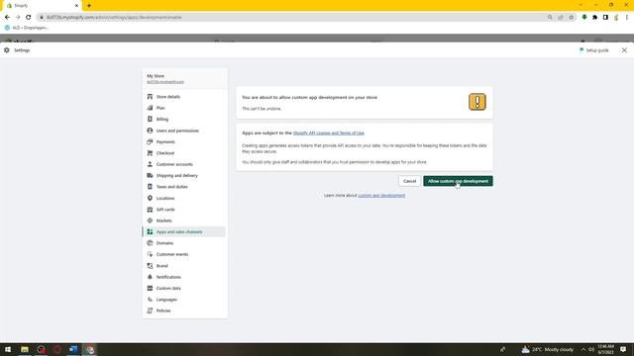
Task: Click the Apps and sales channels icon
Action: (x=150, y=232)
